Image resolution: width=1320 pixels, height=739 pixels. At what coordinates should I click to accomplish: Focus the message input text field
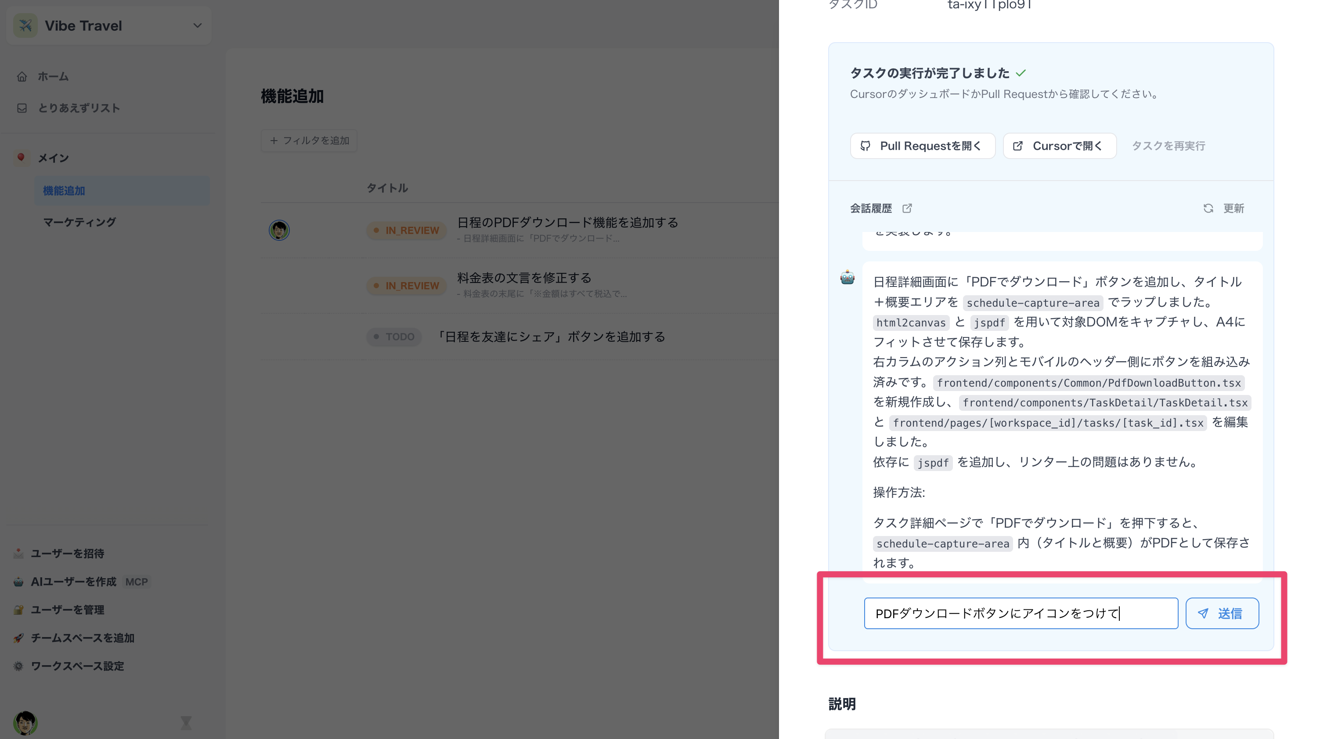point(1020,613)
